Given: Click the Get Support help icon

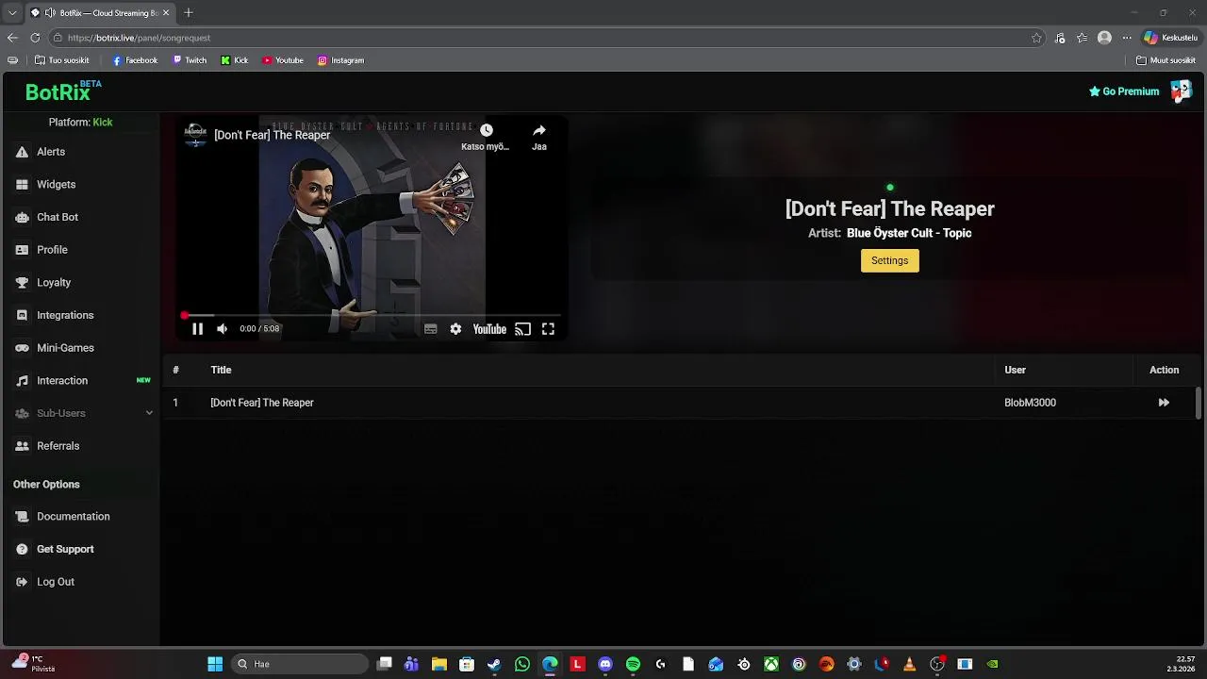Looking at the screenshot, I should click(22, 549).
